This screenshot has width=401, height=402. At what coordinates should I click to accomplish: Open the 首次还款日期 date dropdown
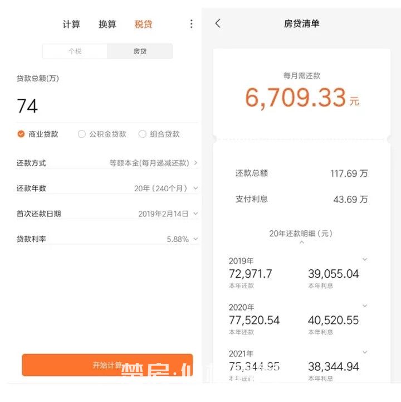(x=168, y=214)
